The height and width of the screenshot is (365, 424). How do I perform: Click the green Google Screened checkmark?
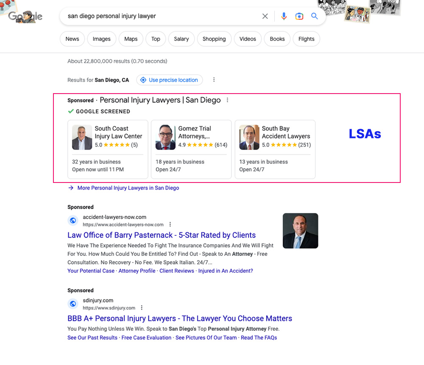point(71,111)
